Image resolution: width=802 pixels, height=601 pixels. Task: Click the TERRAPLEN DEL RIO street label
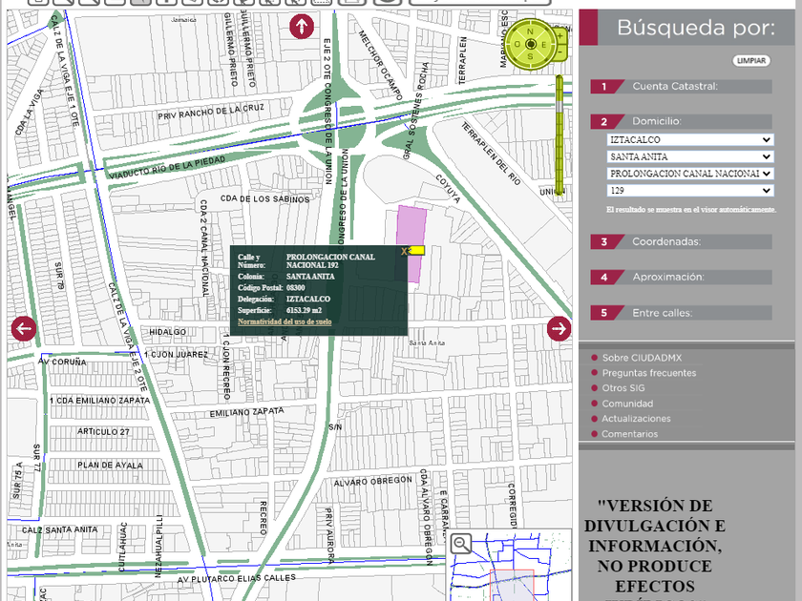coord(491,154)
